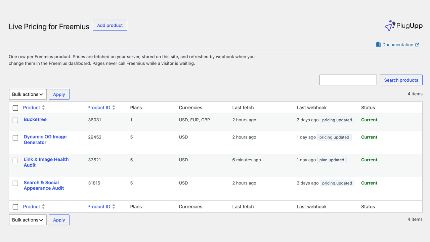Viewport: 430px width, 242px height.
Task: Click sort arrows next to top Product header
Action: coord(43,108)
